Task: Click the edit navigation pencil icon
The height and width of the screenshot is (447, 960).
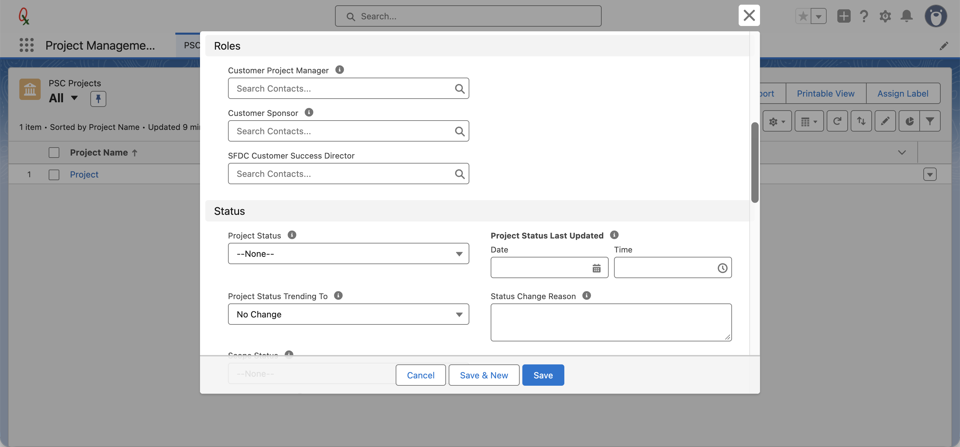Action: pyautogui.click(x=944, y=46)
